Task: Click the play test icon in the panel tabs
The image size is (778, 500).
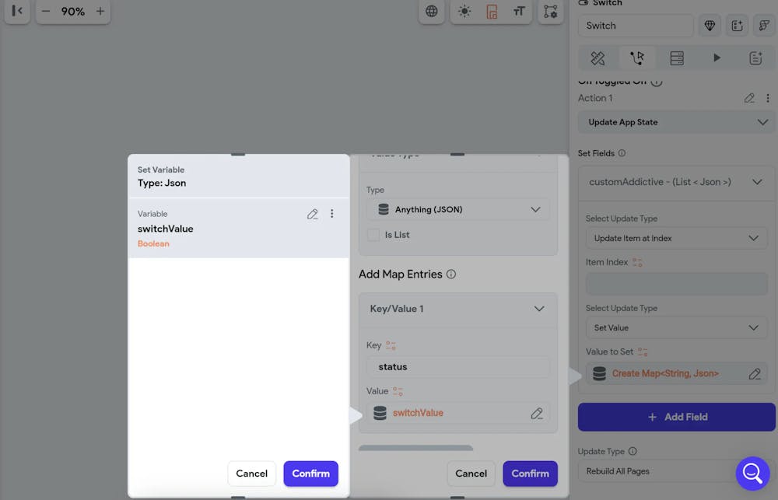Action: pyautogui.click(x=717, y=58)
